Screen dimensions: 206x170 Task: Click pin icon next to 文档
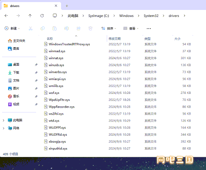pyautogui.click(x=36, y=81)
